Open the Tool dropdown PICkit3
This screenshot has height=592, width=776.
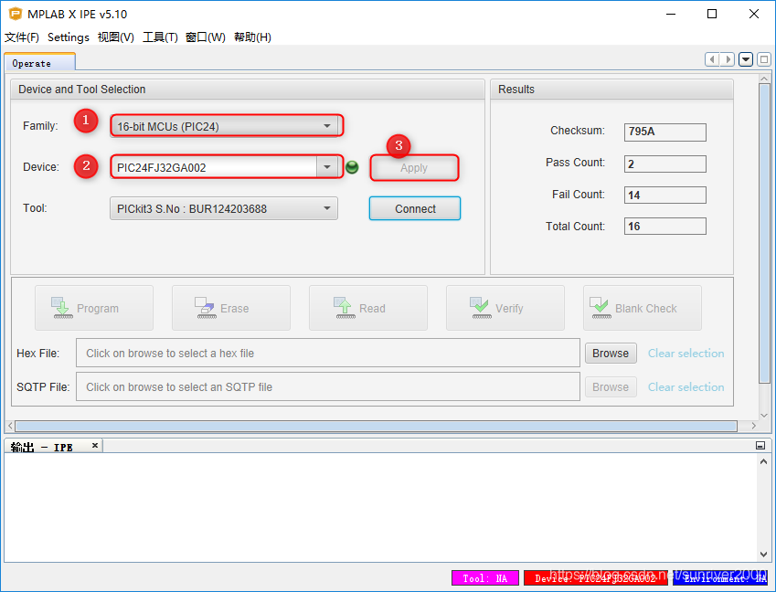[x=224, y=208]
